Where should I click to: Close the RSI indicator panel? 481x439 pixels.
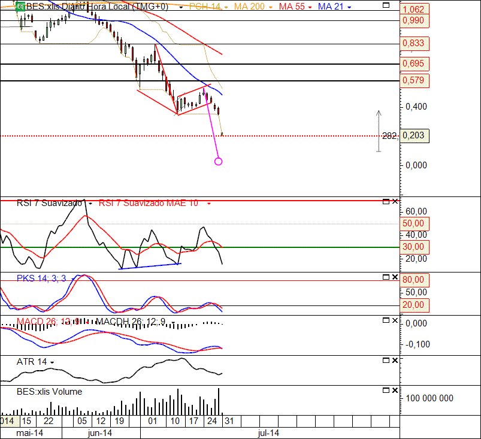[395, 202]
